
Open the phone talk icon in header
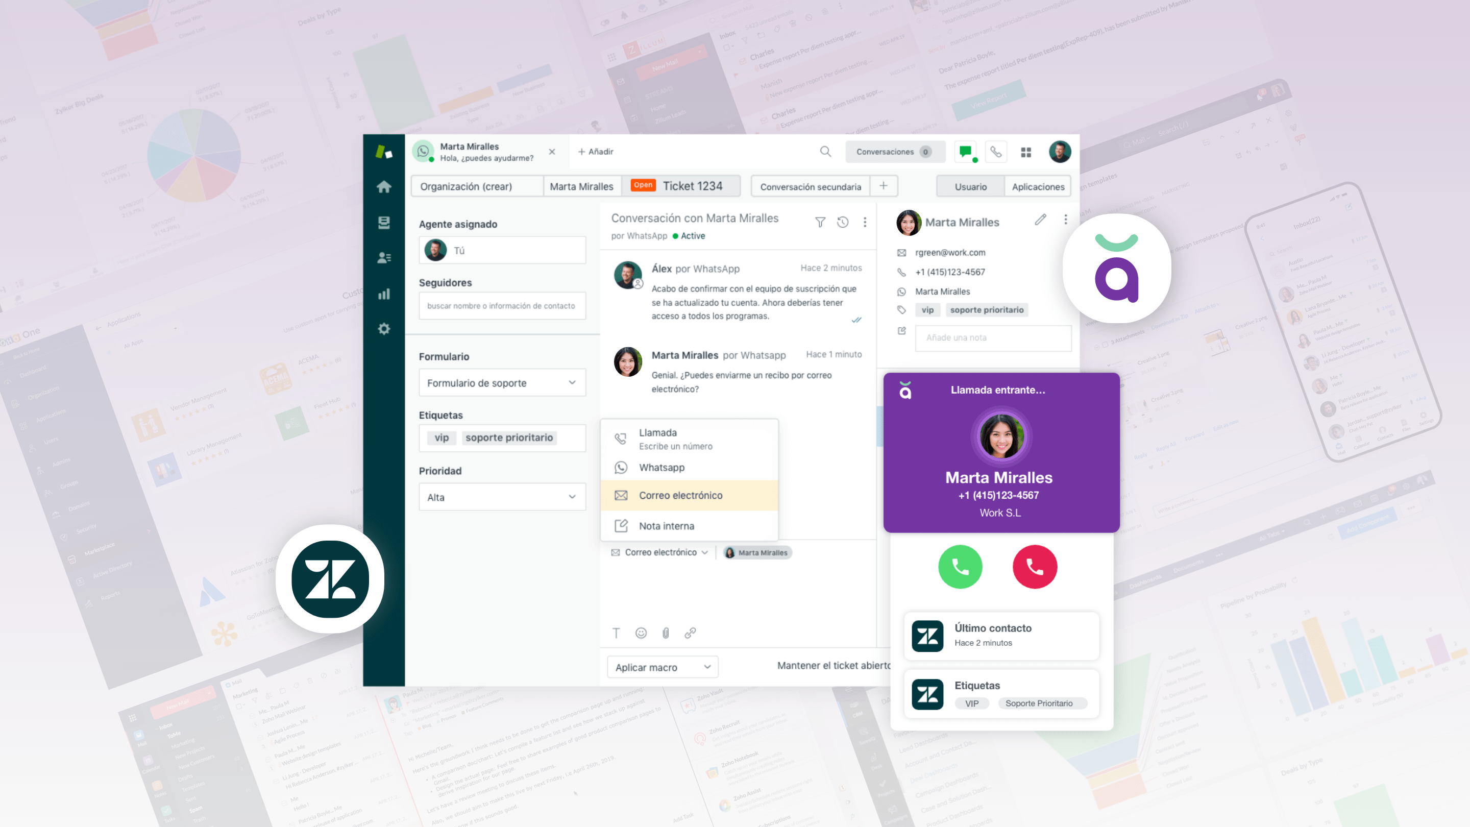996,152
